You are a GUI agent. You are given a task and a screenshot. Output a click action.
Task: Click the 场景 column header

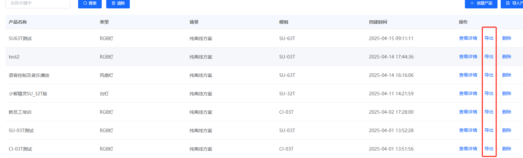click(194, 22)
